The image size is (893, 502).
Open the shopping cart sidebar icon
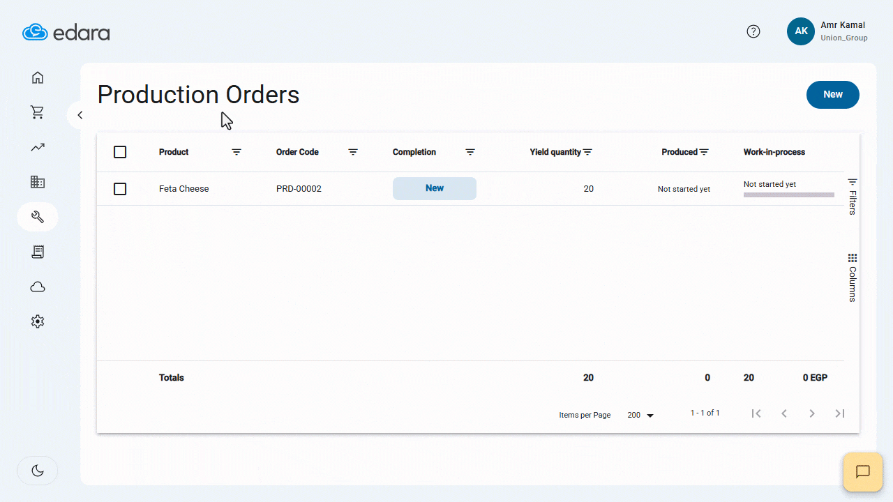(x=38, y=112)
